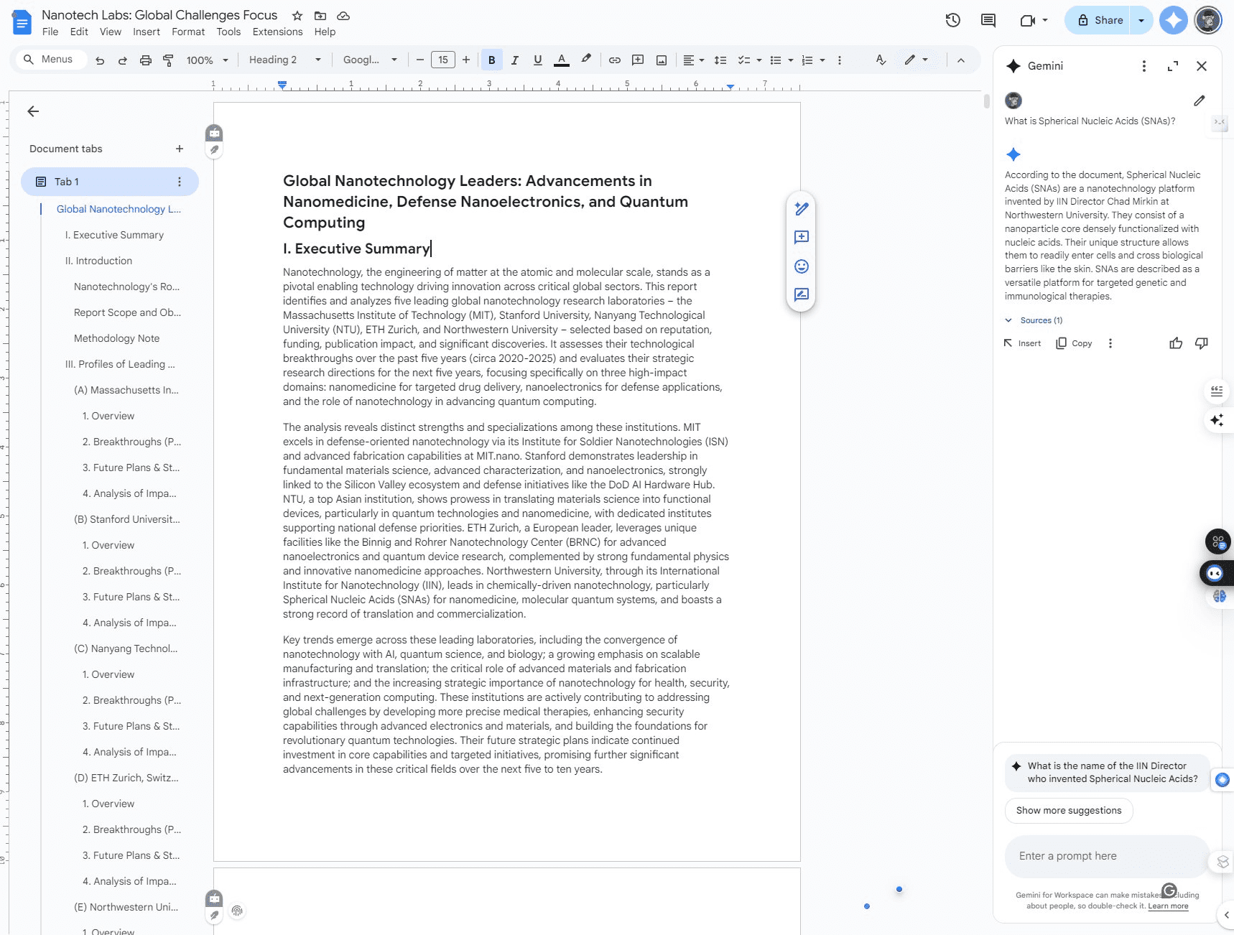Go to Methodology Note outline item
The width and height of the screenshot is (1234, 935).
coord(116,338)
